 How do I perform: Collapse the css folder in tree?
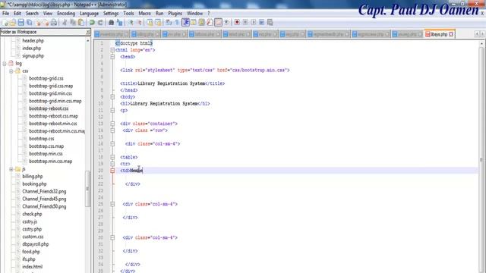pos(11,71)
